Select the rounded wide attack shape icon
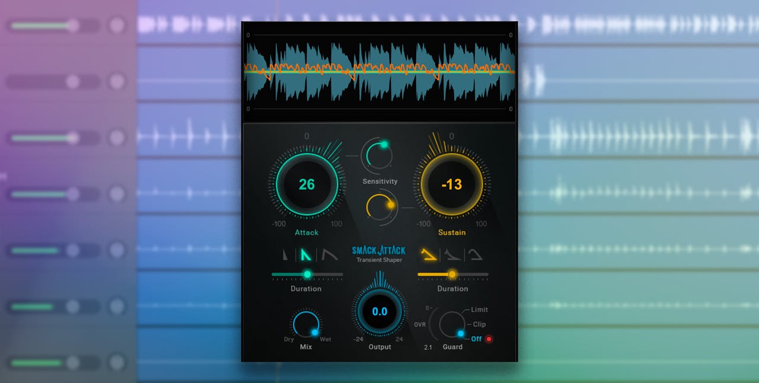The height and width of the screenshot is (383, 759). (x=329, y=254)
